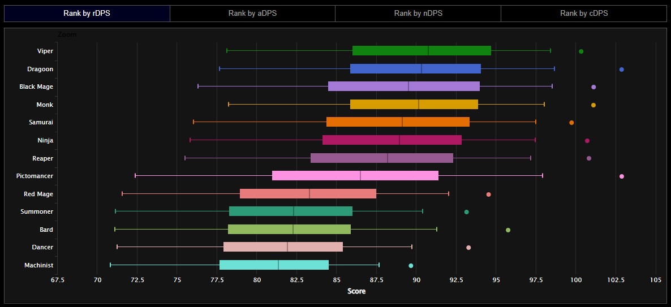Click the 102.5 axis tick label
The width and height of the screenshot is (671, 307).
(616, 280)
